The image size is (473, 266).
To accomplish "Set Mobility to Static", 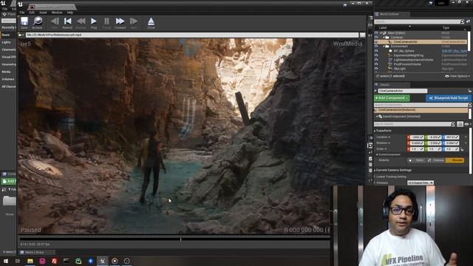I will (417, 160).
